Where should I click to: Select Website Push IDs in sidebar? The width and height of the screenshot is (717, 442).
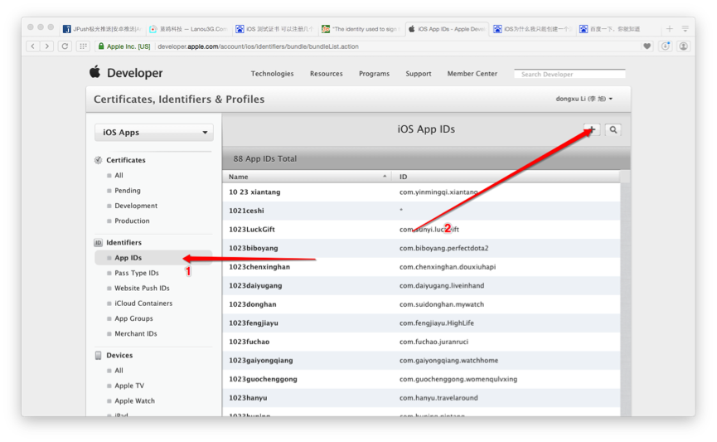pyautogui.click(x=142, y=289)
